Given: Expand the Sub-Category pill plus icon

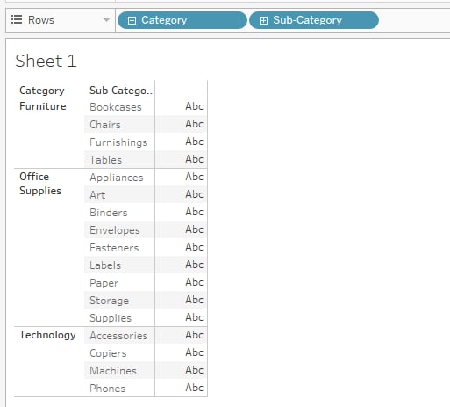Looking at the screenshot, I should [263, 20].
